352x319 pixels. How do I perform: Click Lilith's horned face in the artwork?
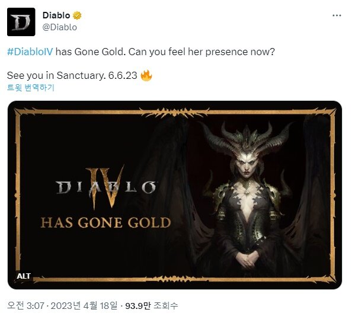tap(247, 164)
